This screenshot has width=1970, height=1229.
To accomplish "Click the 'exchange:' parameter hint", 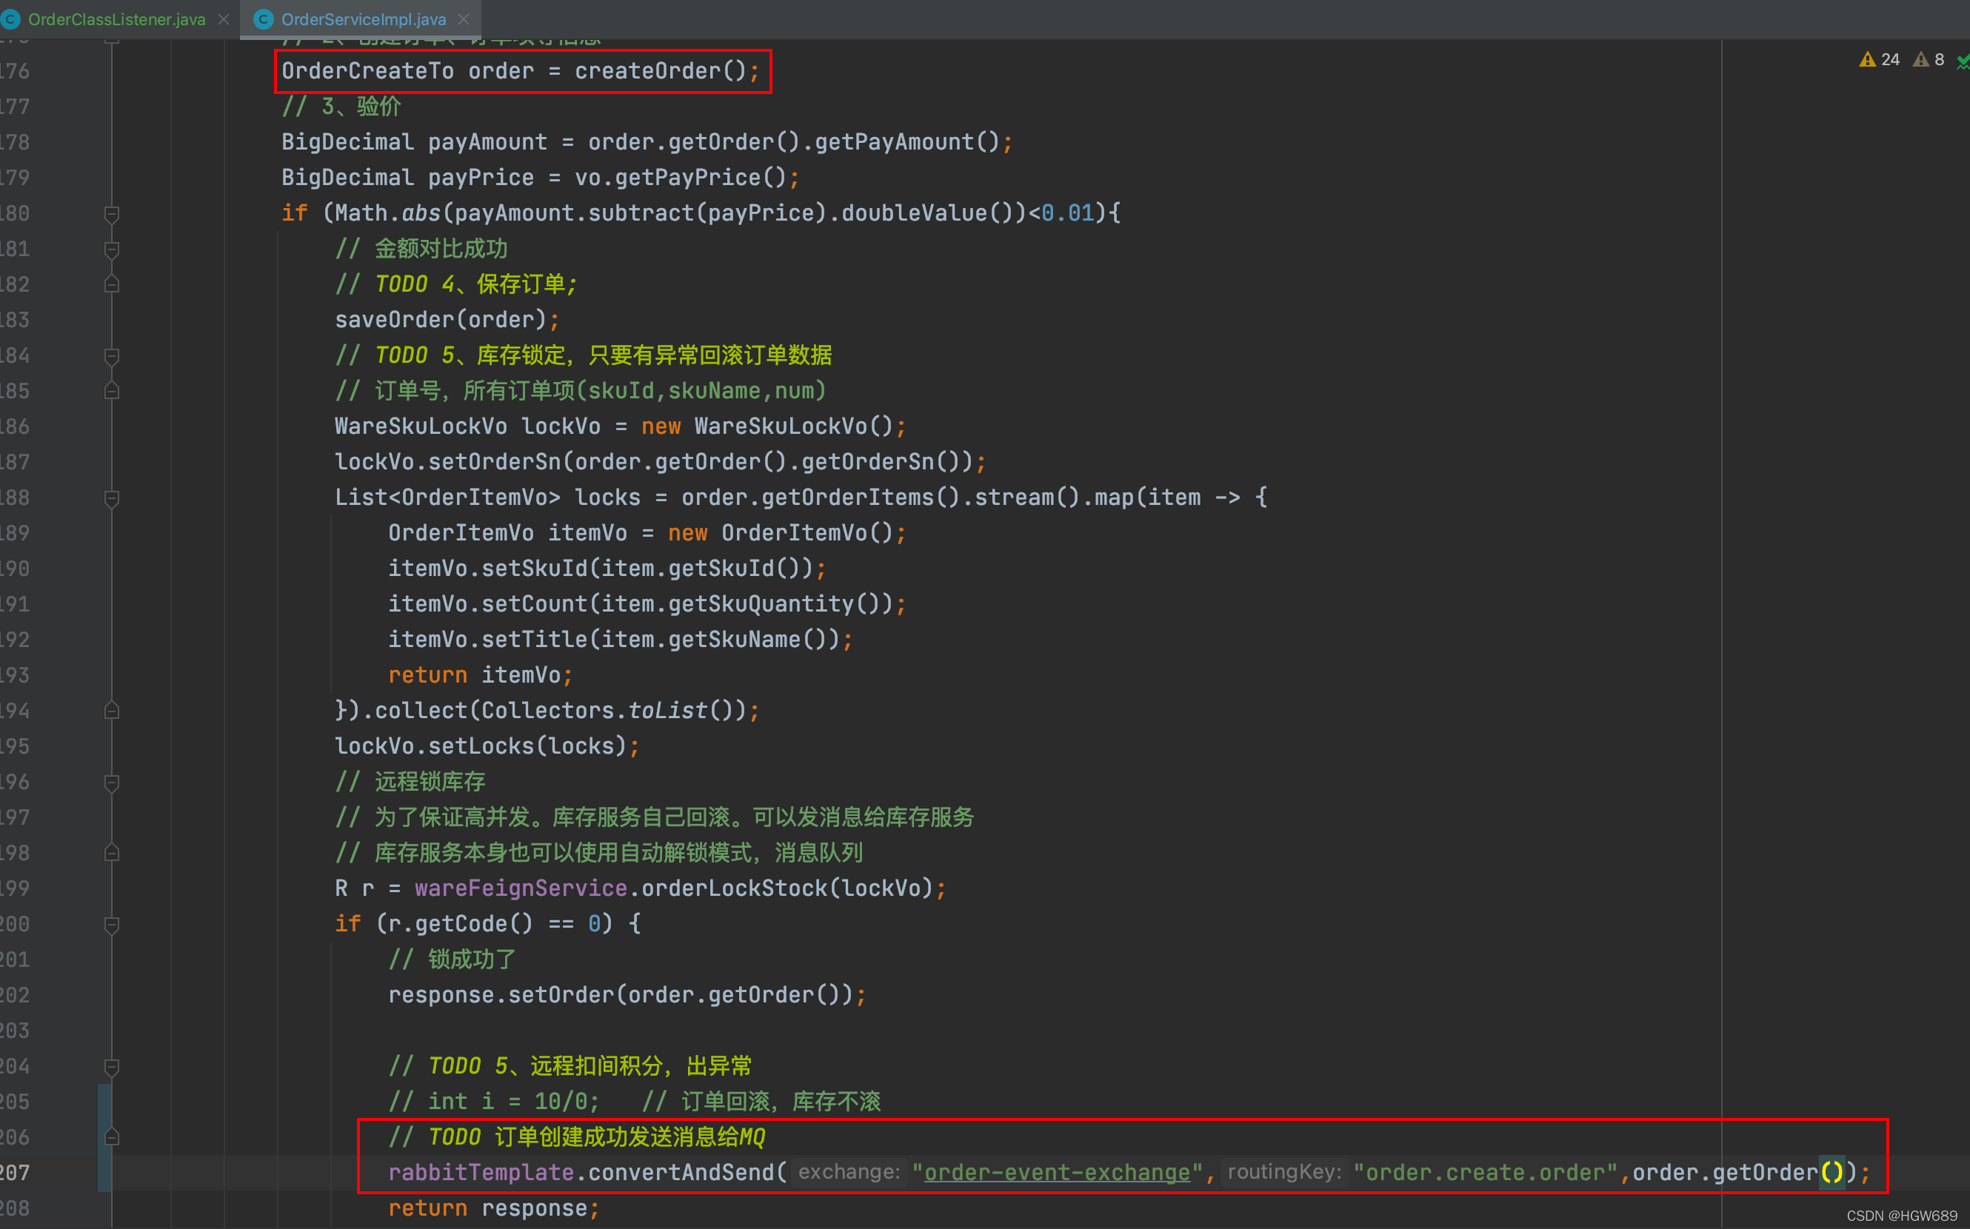I will pos(849,1172).
